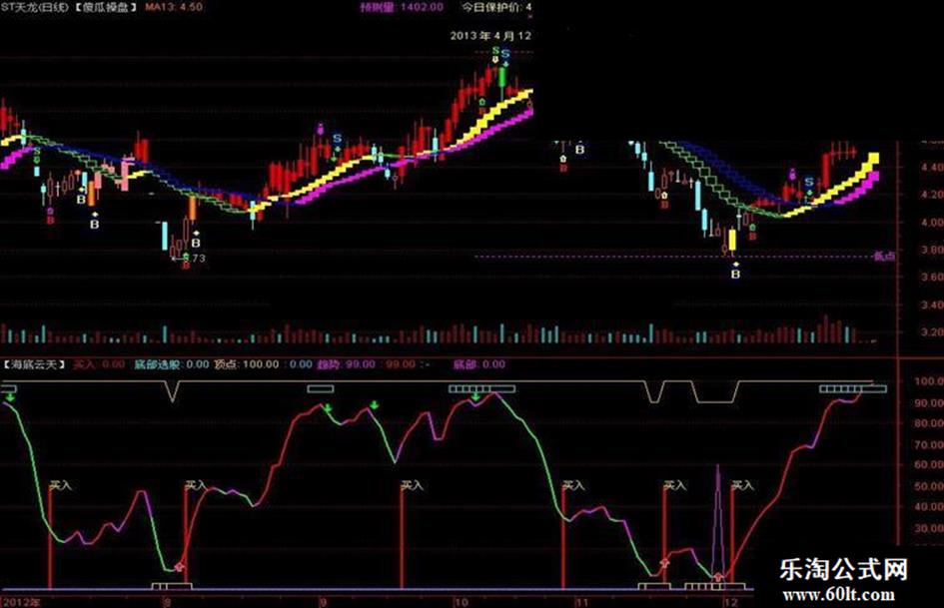Click the 低点 dashed line label
944x608 pixels.
(x=884, y=257)
